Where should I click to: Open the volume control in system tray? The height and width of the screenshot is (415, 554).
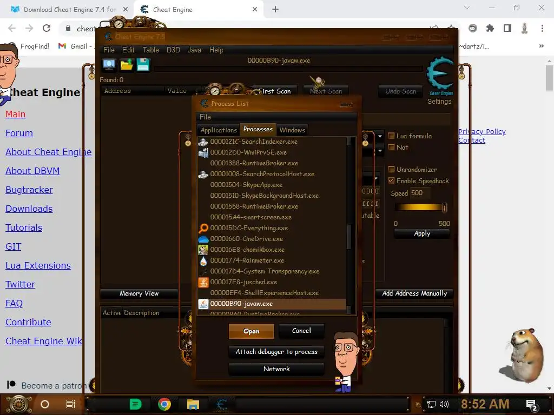click(444, 404)
